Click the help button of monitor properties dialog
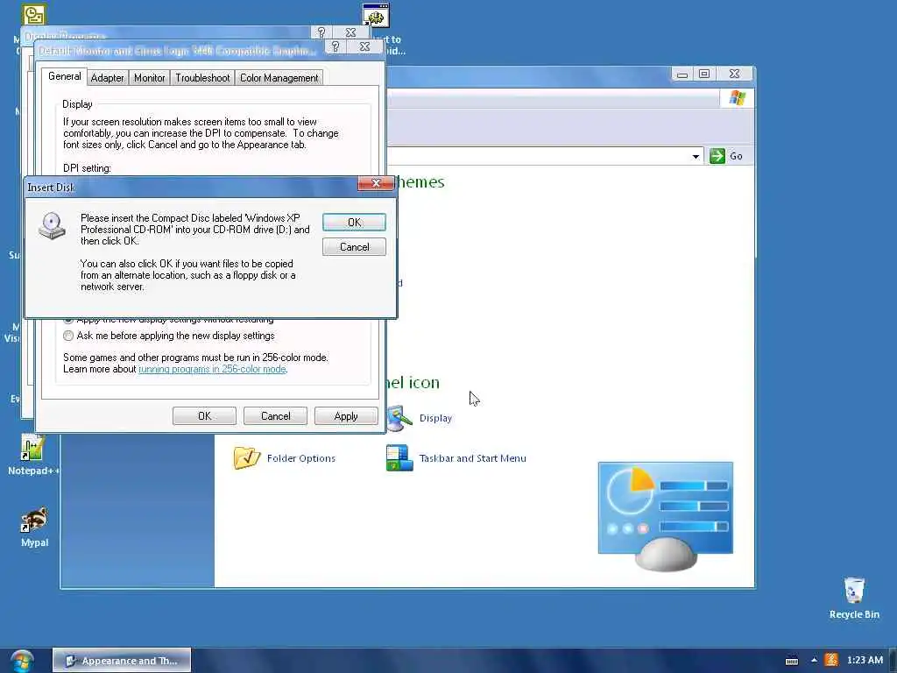 335,47
